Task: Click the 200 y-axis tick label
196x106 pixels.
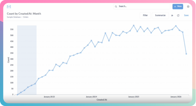Action: (x=12, y=71)
